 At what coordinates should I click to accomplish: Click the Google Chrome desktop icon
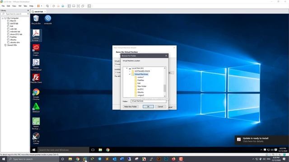click(36, 94)
